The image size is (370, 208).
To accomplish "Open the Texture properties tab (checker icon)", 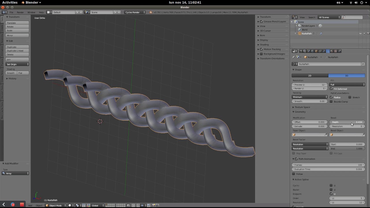I will click(x=335, y=51).
